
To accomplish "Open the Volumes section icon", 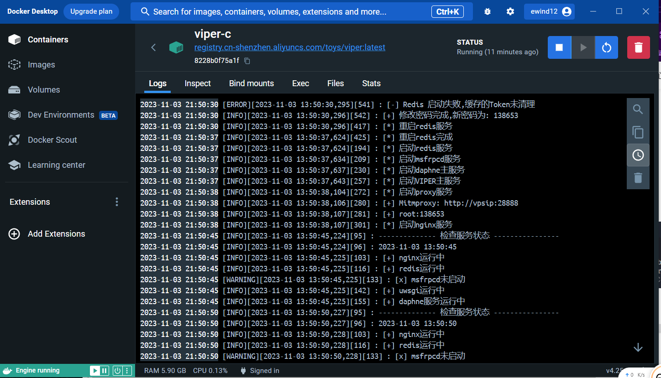I will pos(15,90).
